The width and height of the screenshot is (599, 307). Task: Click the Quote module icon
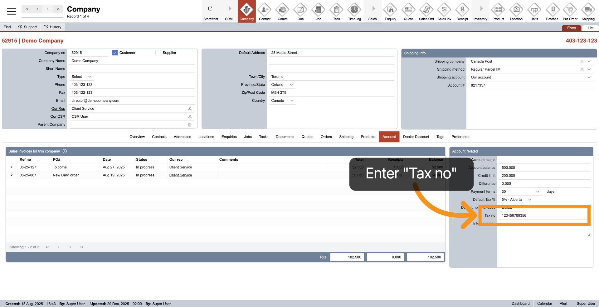pos(408,11)
